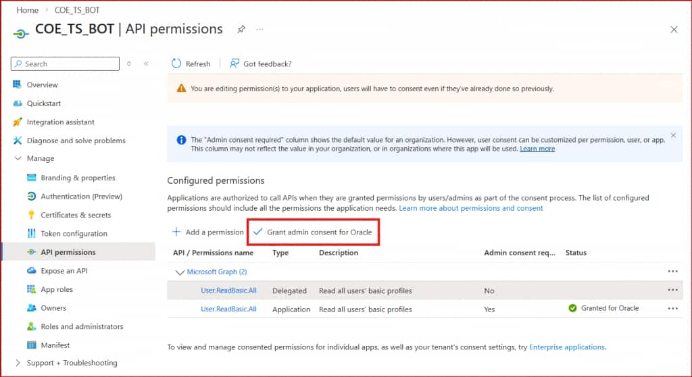The image size is (692, 377).
Task: Click the pin icon beside the page title
Action: (x=241, y=30)
